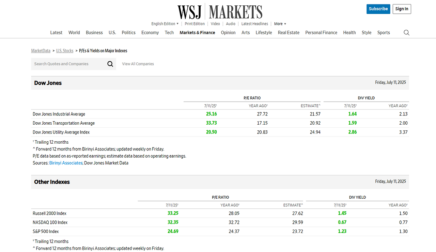436x252 pixels.
Task: Select the NASDAQ 100 Index row label
Action: coord(50,222)
